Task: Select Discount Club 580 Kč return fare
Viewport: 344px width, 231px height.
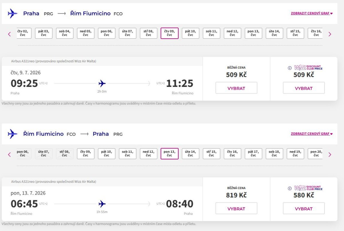Action: pyautogui.click(x=304, y=208)
